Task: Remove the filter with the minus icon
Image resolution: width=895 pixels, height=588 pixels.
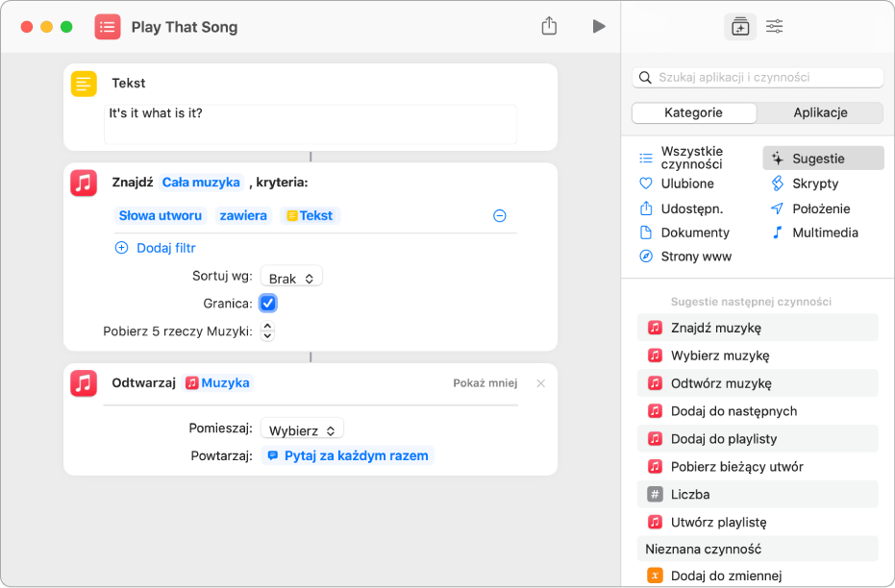Action: click(499, 215)
